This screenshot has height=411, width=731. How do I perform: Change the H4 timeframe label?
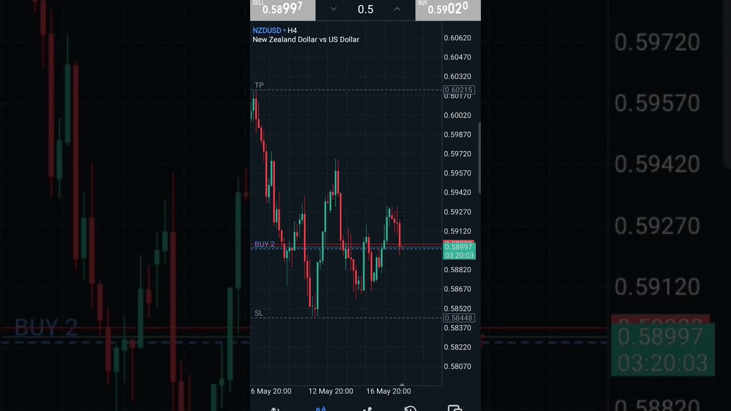(292, 30)
